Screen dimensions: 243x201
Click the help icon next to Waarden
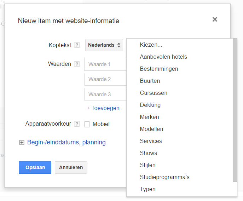coord(77,64)
